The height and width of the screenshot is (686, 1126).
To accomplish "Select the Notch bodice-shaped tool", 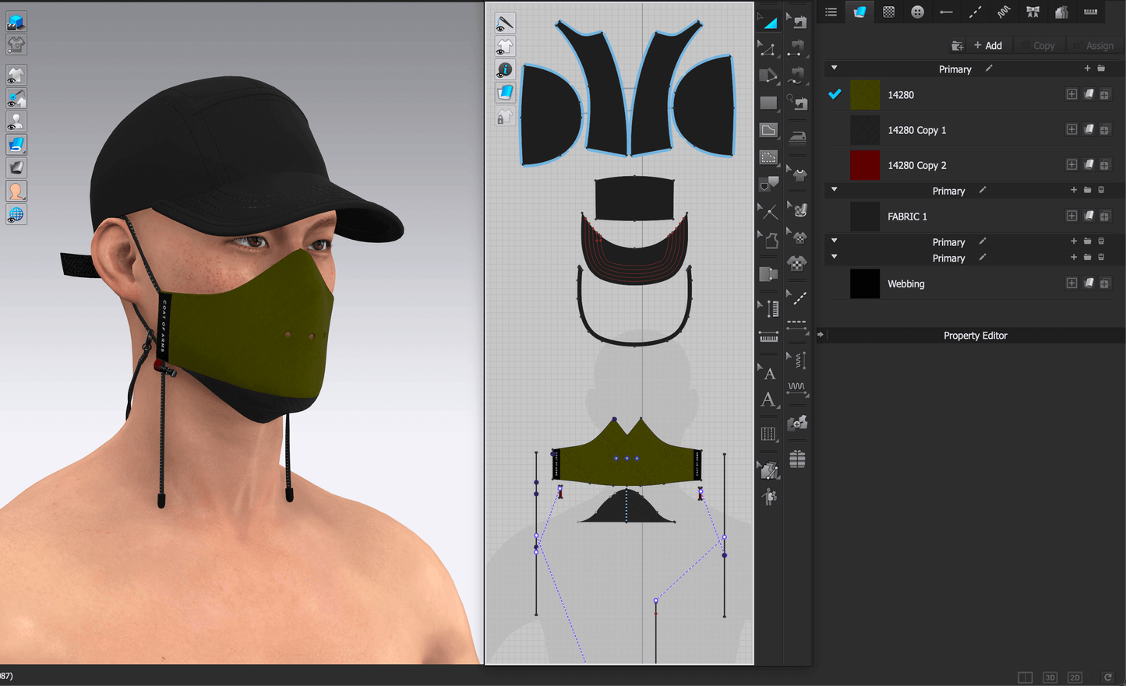I will (x=768, y=240).
